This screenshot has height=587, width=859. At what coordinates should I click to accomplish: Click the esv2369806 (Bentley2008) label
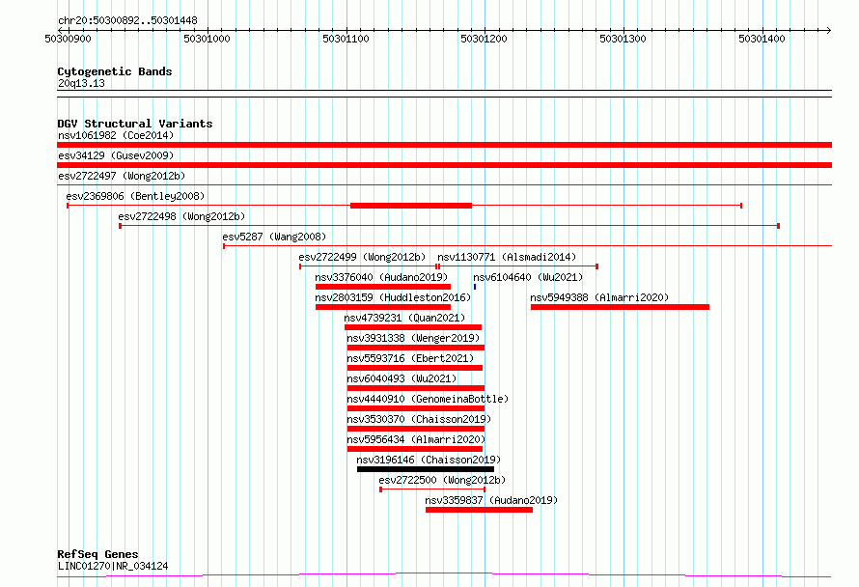point(135,196)
